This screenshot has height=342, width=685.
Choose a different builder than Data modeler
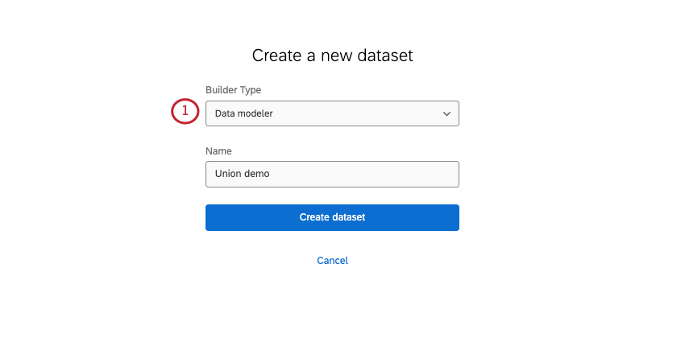point(332,113)
